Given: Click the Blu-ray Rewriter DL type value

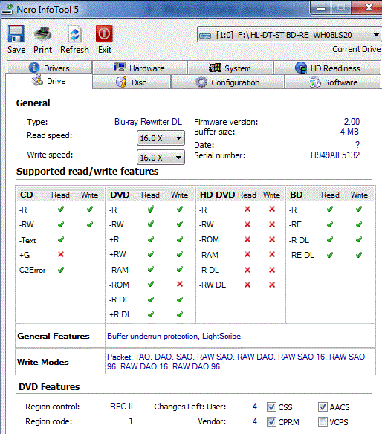Looking at the screenshot, I should (148, 122).
